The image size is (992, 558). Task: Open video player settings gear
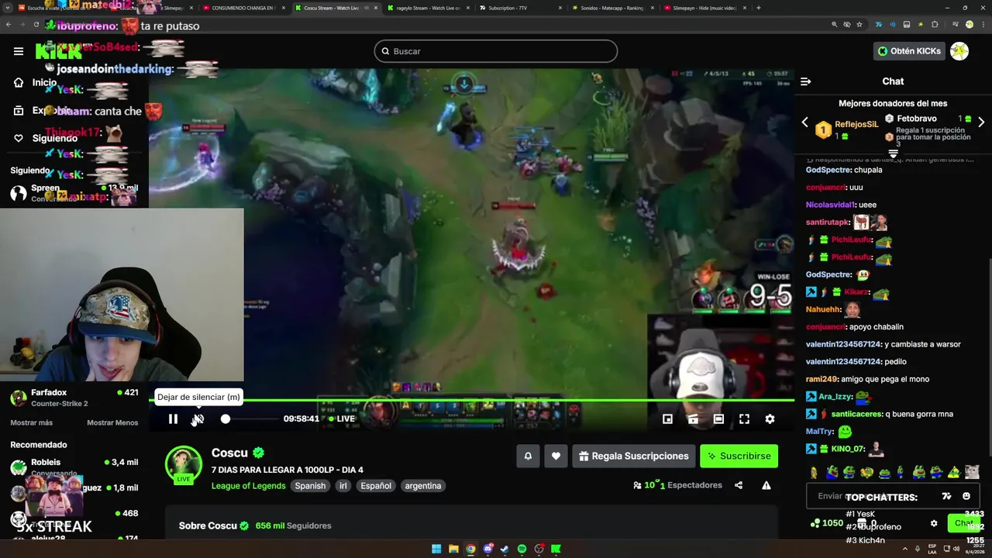click(x=770, y=418)
